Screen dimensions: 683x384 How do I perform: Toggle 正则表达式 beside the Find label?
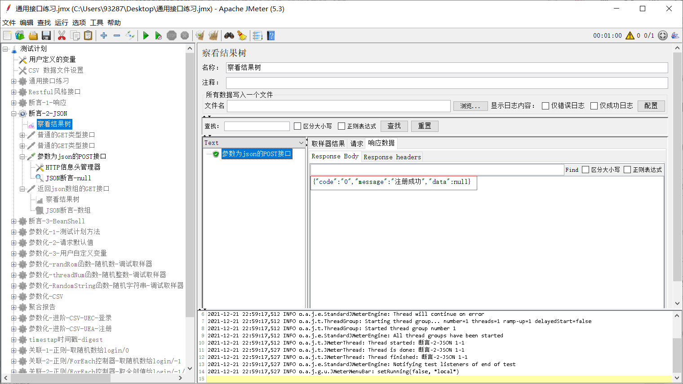[x=627, y=170]
